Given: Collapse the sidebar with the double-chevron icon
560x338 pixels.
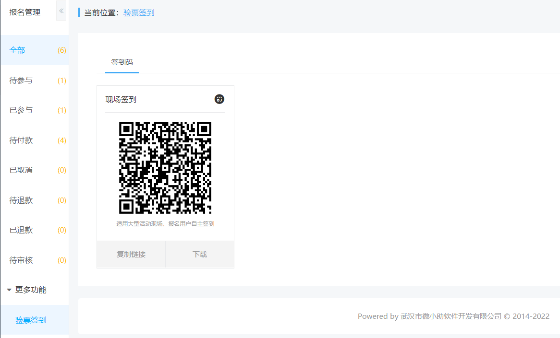Looking at the screenshot, I should pos(61,11).
